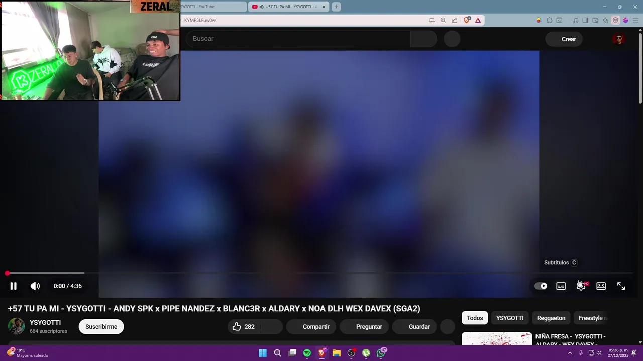Click the page scrollbar
Viewport: 643px width, 361px height.
[x=640, y=67]
